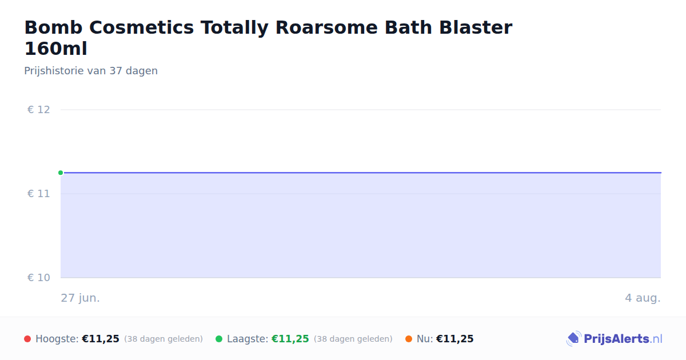Click the shaded area under the price line

pyautogui.click(x=361, y=226)
